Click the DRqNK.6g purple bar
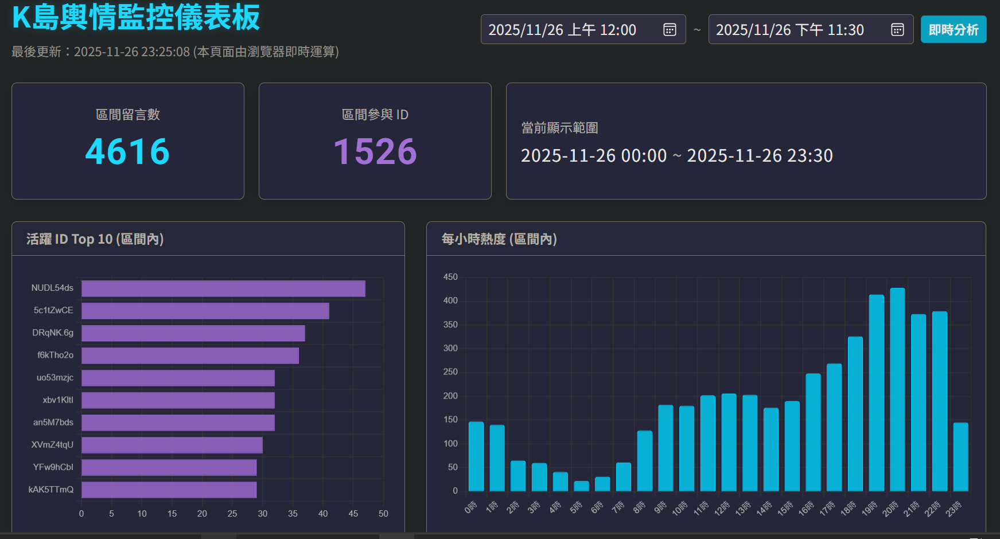 (x=193, y=333)
